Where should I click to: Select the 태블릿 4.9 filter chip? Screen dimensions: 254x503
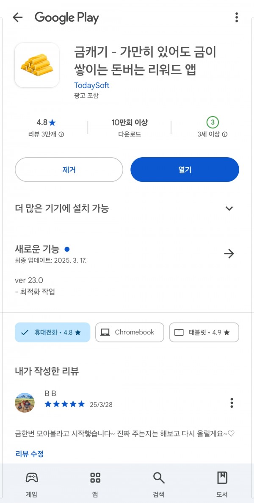coord(204,332)
